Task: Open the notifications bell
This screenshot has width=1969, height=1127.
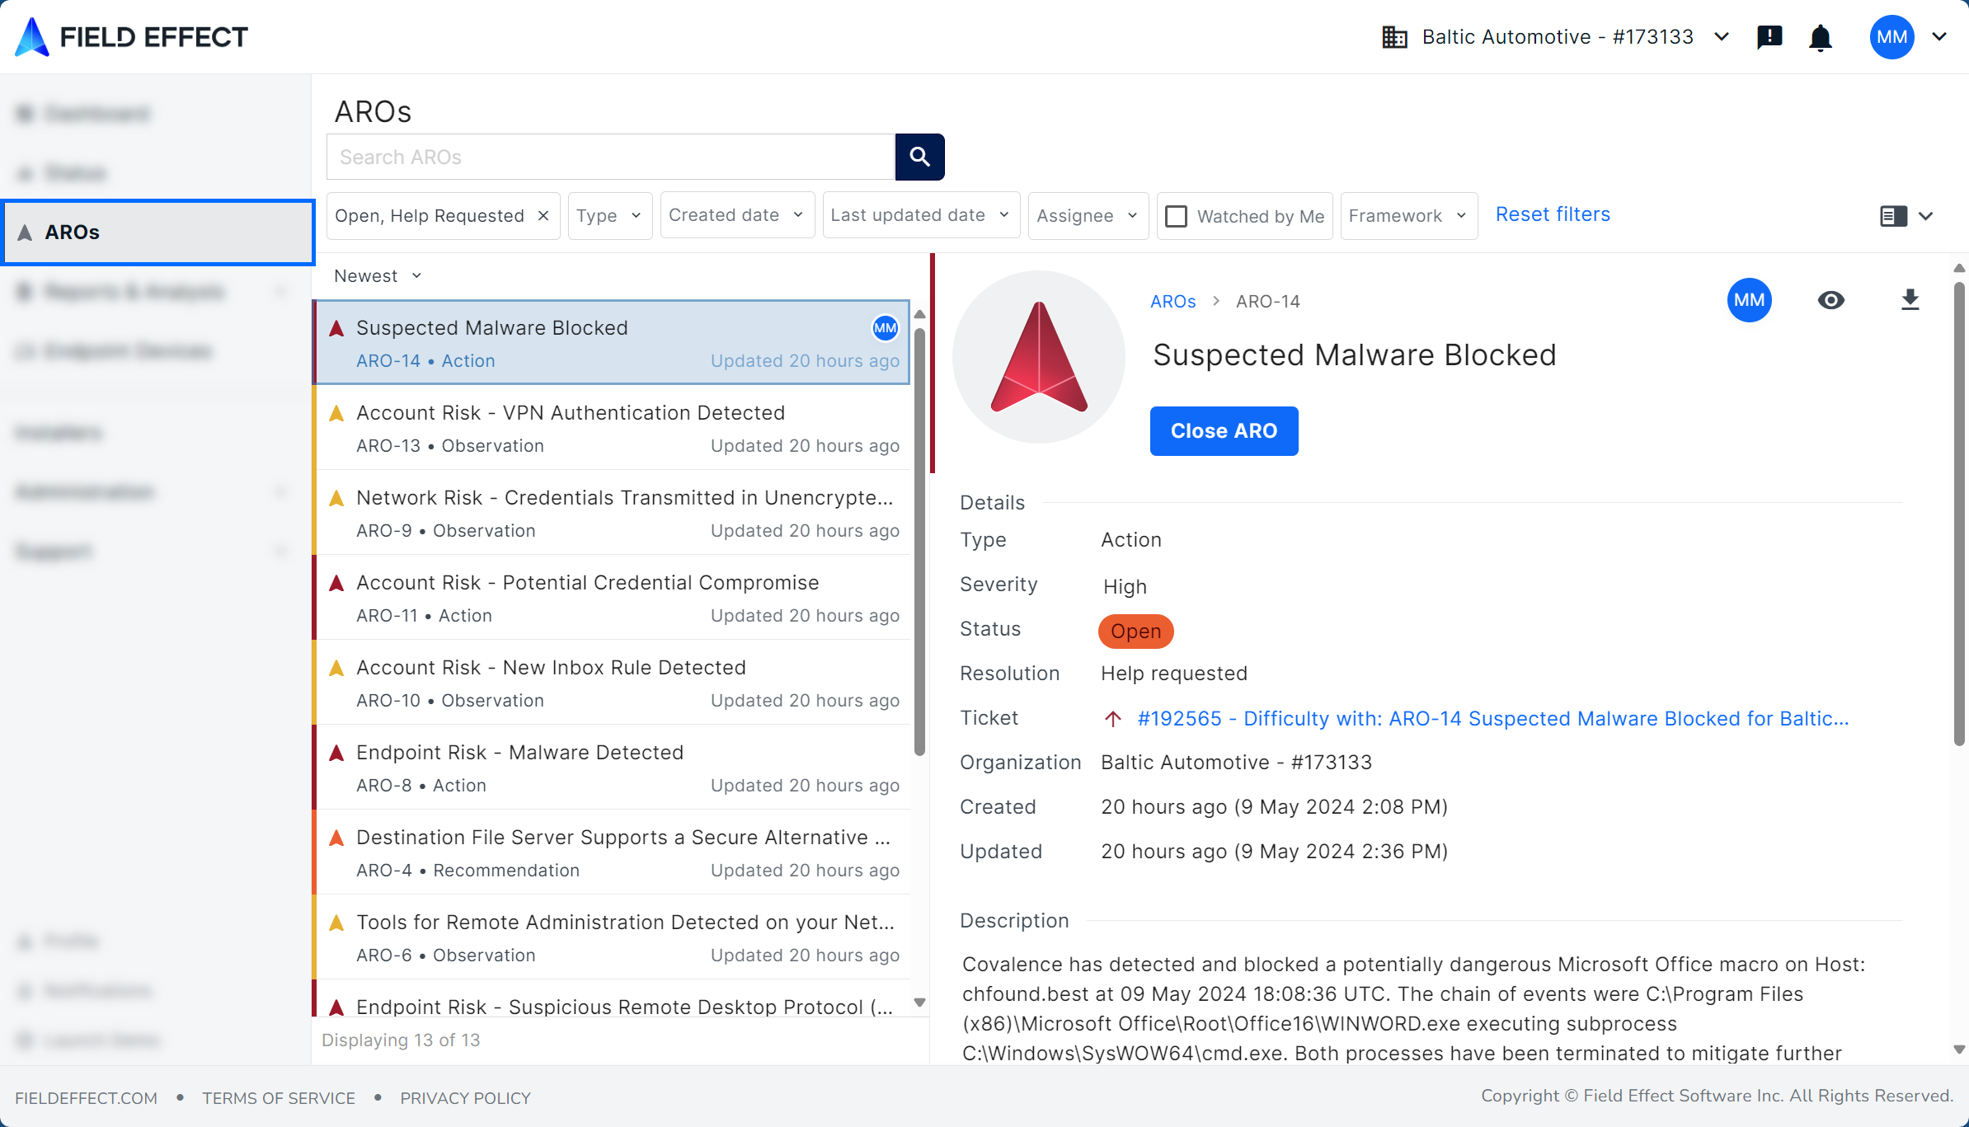Action: (x=1820, y=37)
